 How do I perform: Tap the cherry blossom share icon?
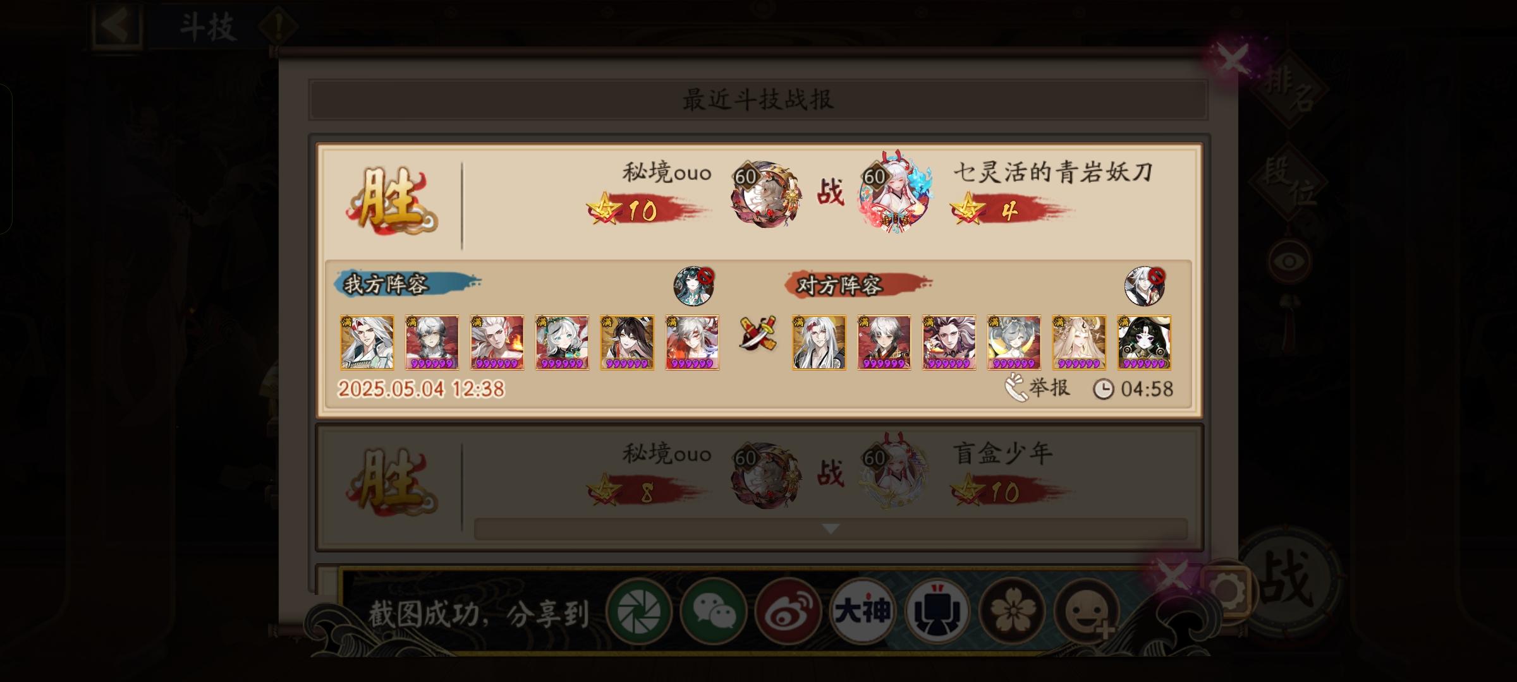[x=1012, y=611]
